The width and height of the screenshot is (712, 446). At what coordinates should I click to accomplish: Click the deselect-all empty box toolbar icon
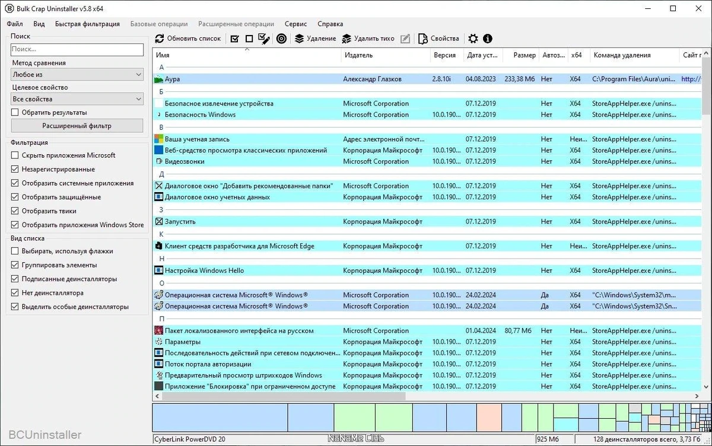[x=249, y=39]
